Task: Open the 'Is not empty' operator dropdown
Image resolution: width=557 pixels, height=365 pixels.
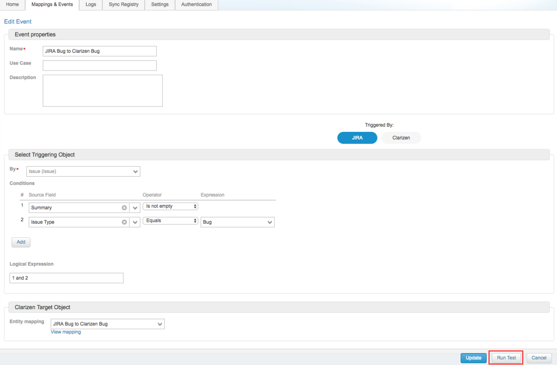Action: 170,206
